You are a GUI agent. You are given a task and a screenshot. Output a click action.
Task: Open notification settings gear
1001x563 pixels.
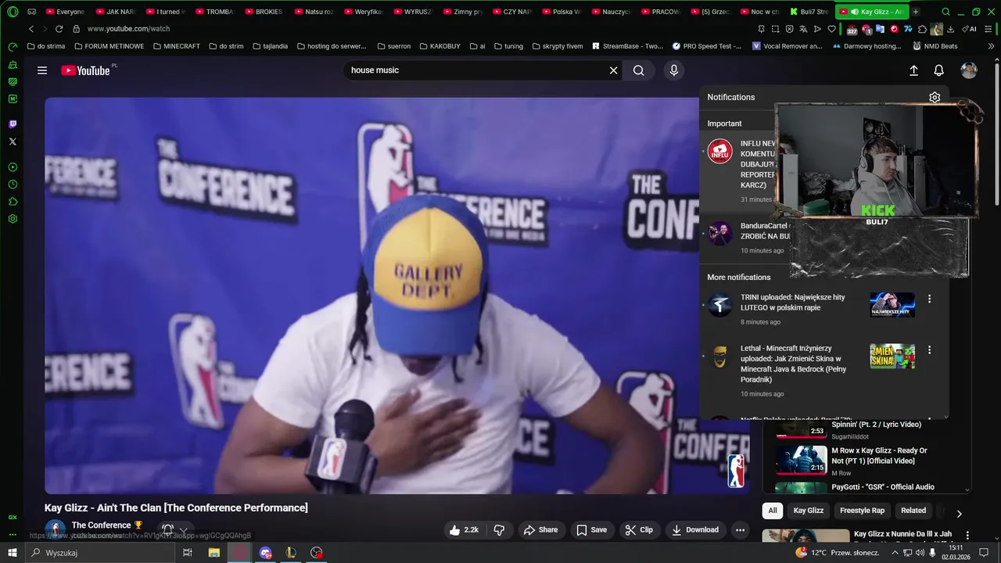click(935, 97)
